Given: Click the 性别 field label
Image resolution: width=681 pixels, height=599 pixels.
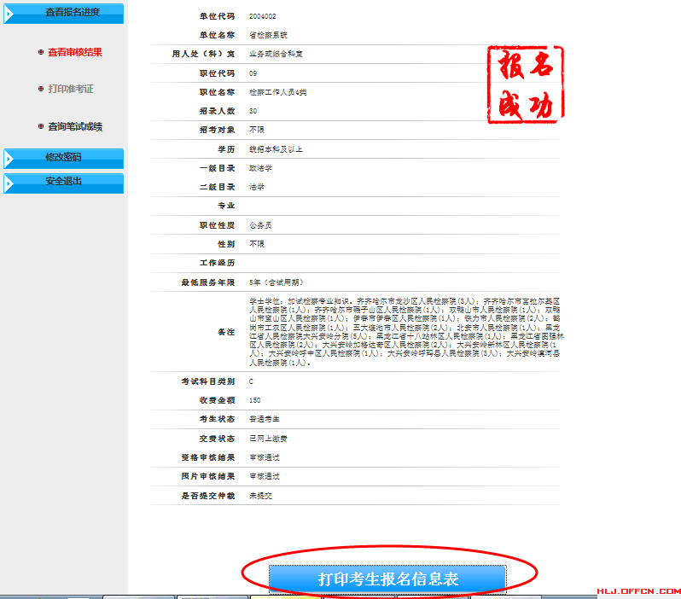Looking at the screenshot, I should (226, 244).
